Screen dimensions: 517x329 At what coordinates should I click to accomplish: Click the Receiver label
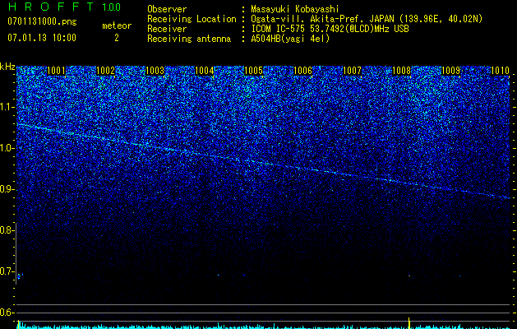click(167, 29)
